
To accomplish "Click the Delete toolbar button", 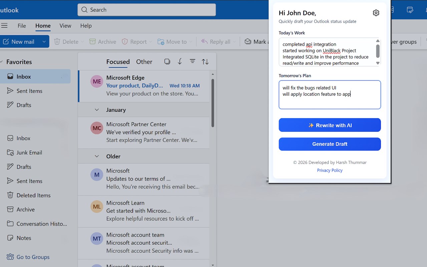I will 66,42.
